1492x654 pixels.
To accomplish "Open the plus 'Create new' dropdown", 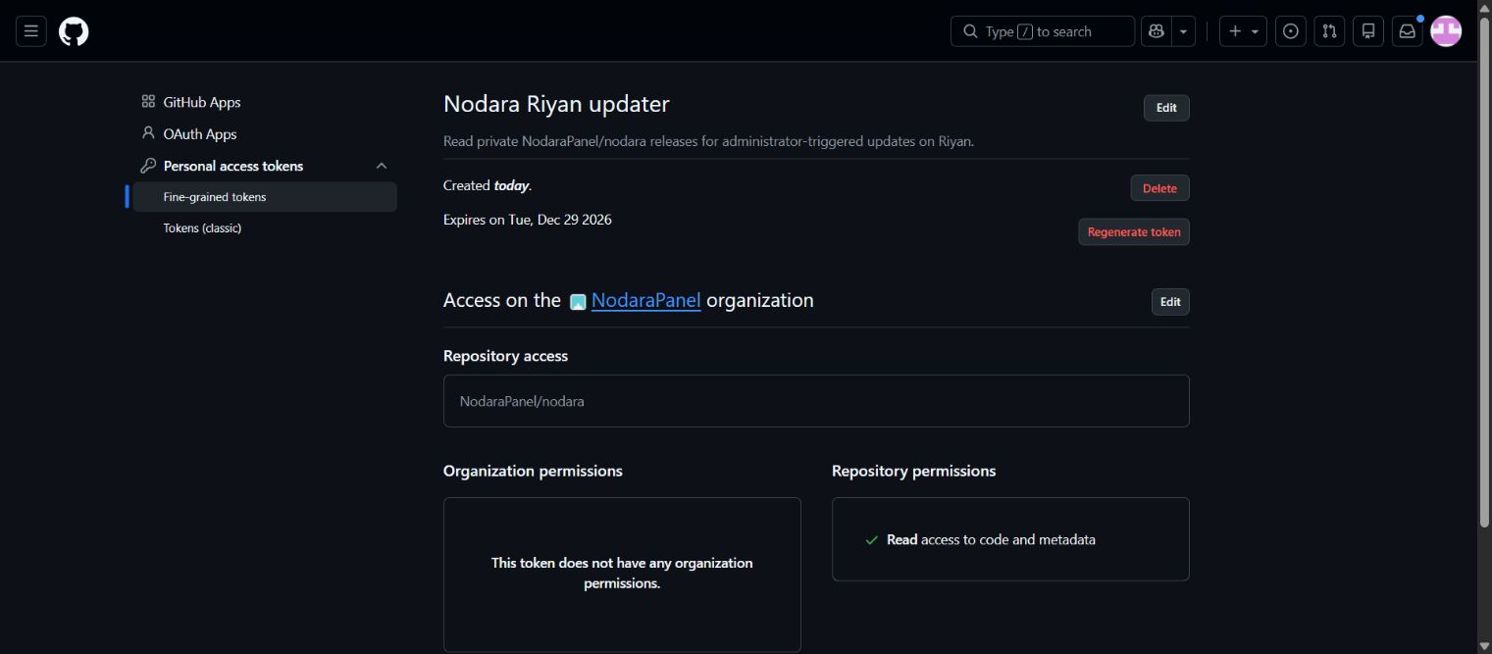I will coord(1243,31).
